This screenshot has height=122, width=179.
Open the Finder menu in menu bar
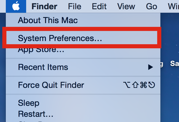pos(44,6)
